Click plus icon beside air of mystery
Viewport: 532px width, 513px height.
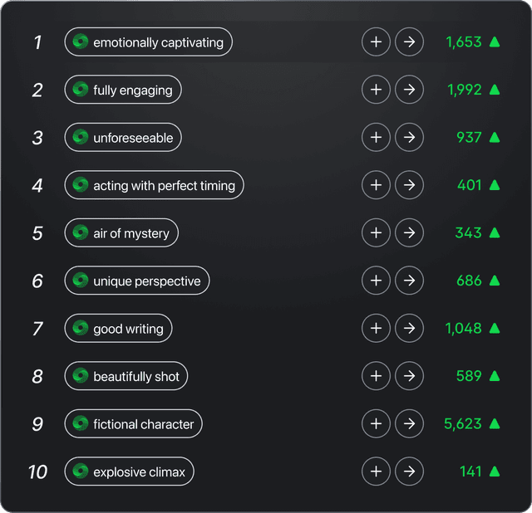pyautogui.click(x=376, y=232)
